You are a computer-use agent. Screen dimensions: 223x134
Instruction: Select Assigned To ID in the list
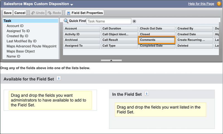[x=18, y=31]
